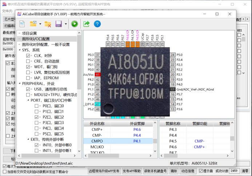Image resolution: width=252 pixels, height=176 pixels.
Task: Open help with the blue question icon
Action: 97,24
